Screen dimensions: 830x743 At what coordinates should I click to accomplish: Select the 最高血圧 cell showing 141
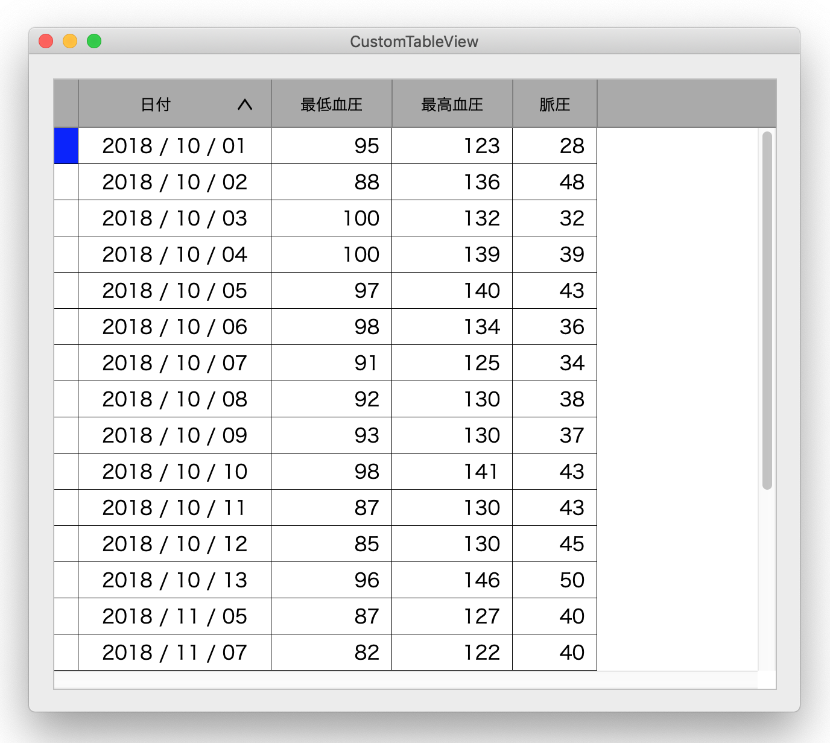[451, 472]
